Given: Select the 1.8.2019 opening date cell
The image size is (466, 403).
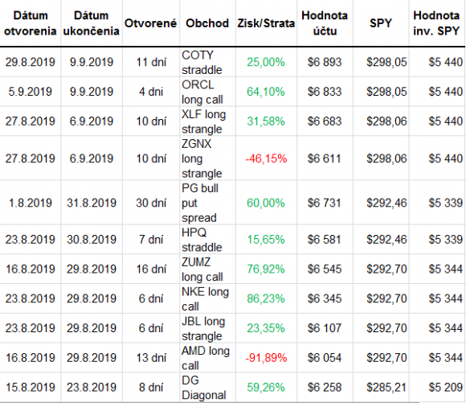Looking at the screenshot, I should coord(31,203).
